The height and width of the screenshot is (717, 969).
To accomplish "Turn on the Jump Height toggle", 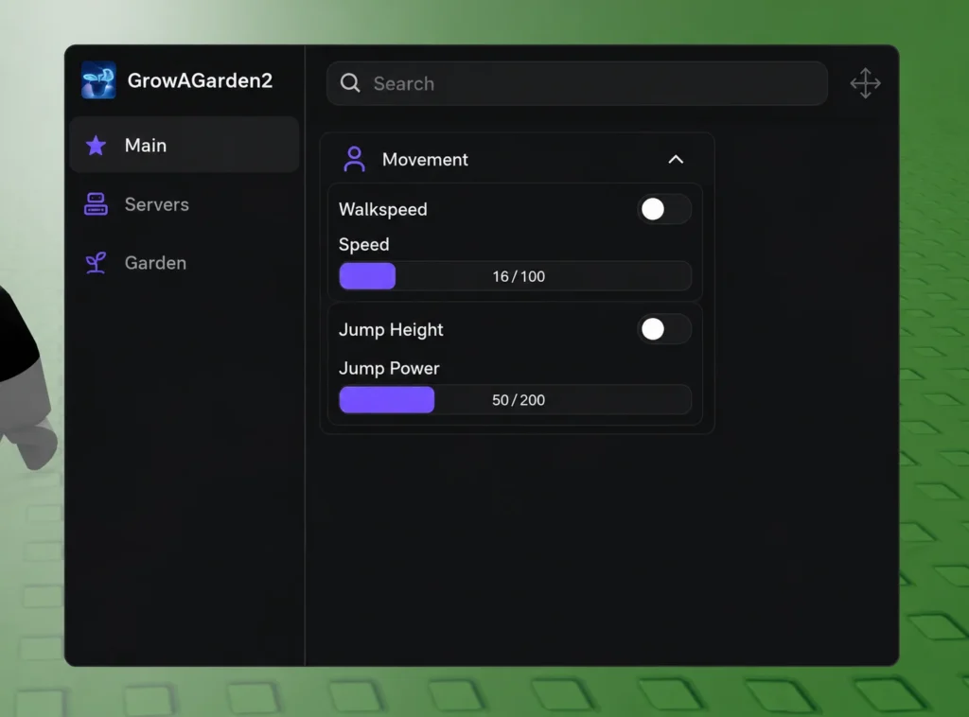I will pyautogui.click(x=663, y=329).
